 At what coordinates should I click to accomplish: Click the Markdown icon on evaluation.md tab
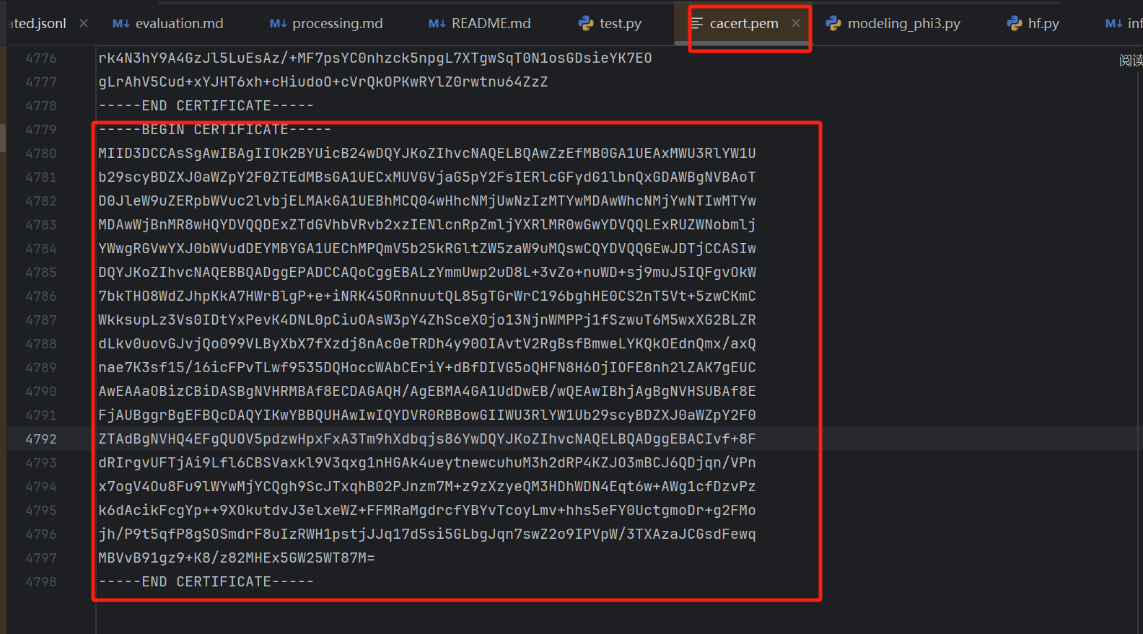tap(121, 23)
